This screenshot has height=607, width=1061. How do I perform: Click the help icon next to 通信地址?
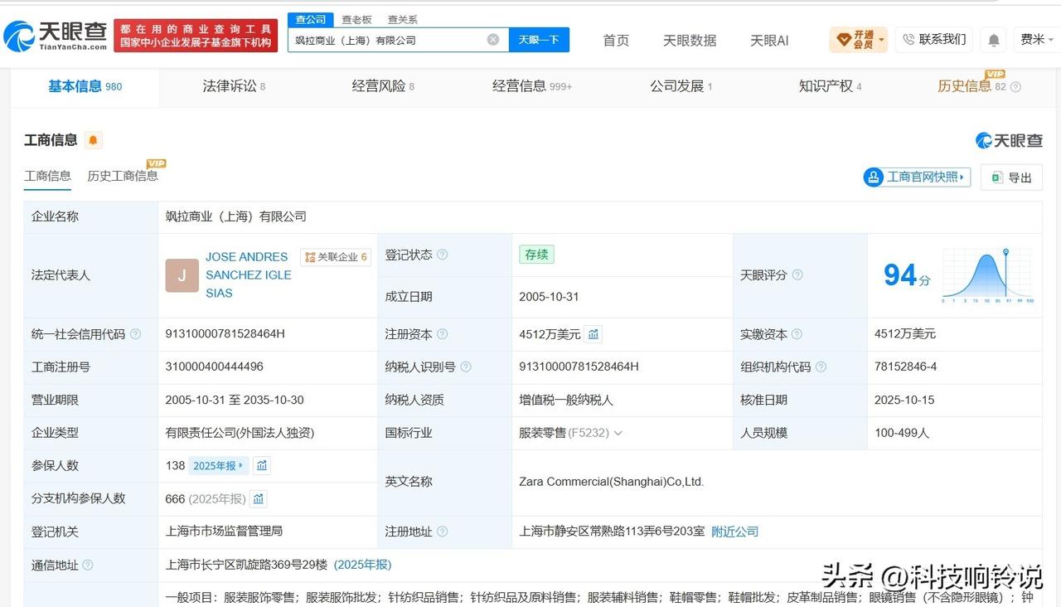click(88, 566)
